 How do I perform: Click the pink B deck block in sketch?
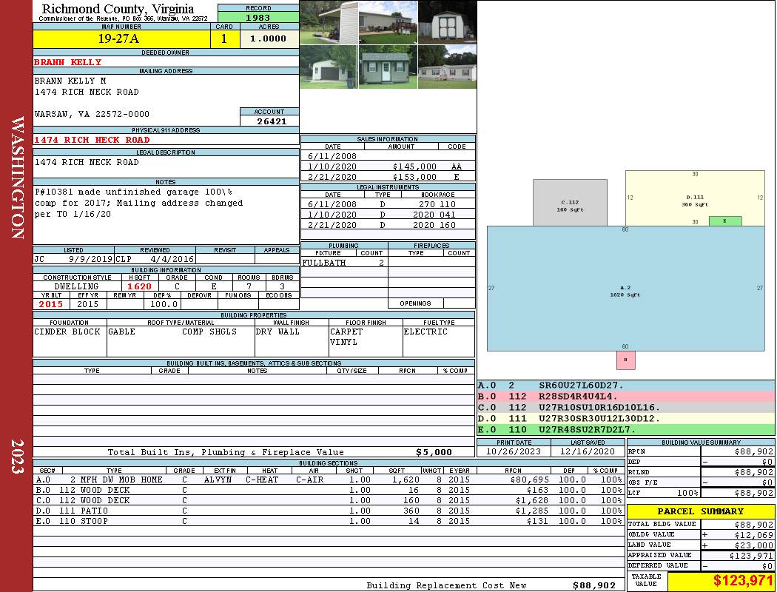point(626,360)
